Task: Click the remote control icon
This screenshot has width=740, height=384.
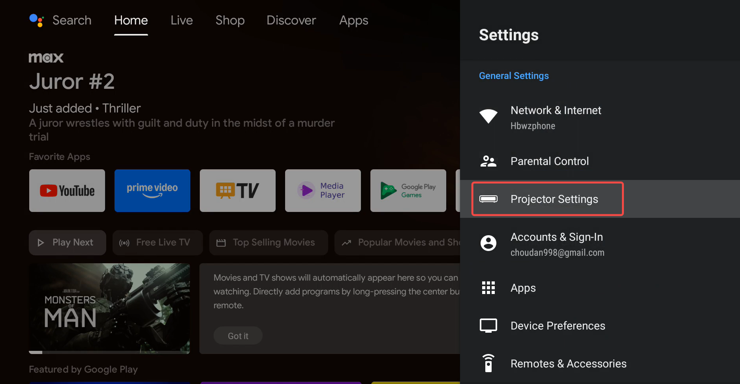Action: pos(488,363)
